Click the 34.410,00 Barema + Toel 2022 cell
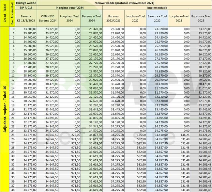 pyautogui.click(x=157, y=135)
